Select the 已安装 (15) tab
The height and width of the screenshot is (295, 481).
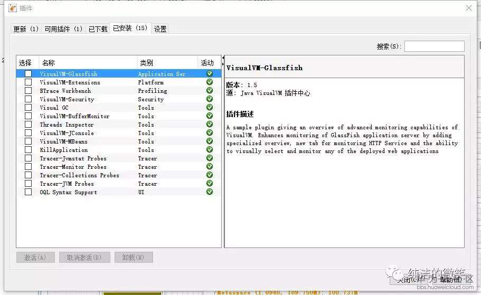click(130, 28)
